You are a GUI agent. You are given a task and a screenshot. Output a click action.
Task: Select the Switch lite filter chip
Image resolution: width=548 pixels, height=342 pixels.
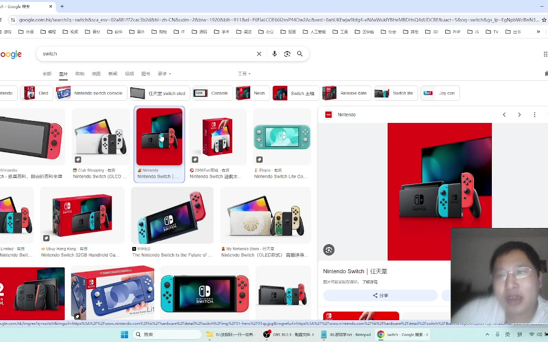(x=396, y=93)
